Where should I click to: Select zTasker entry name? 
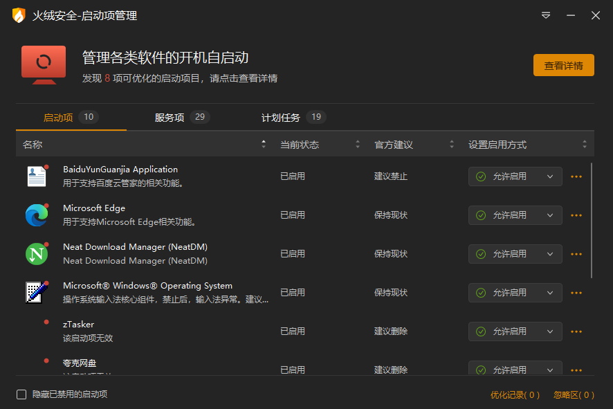click(79, 324)
